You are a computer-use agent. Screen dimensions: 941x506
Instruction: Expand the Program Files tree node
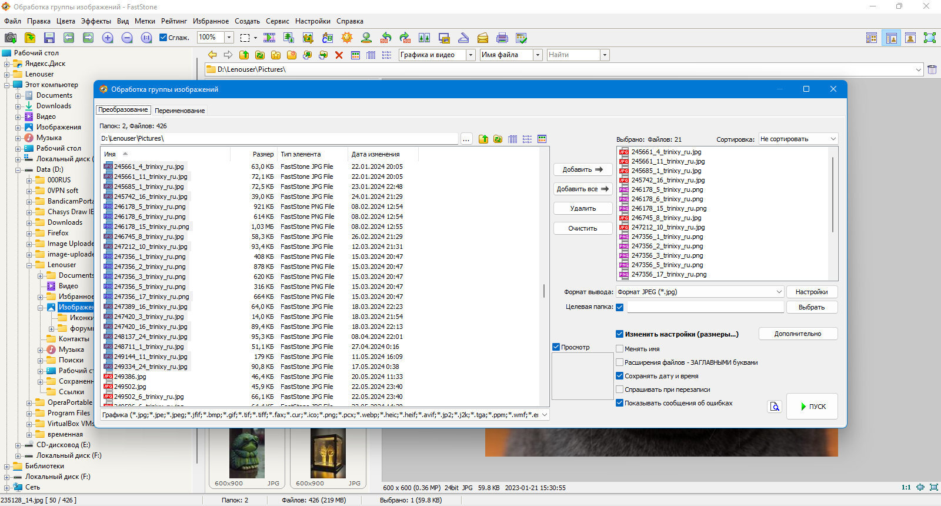coord(29,413)
